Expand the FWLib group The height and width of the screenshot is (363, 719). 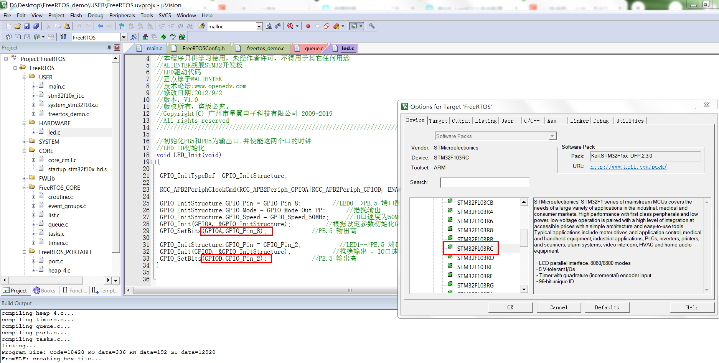tap(25, 178)
